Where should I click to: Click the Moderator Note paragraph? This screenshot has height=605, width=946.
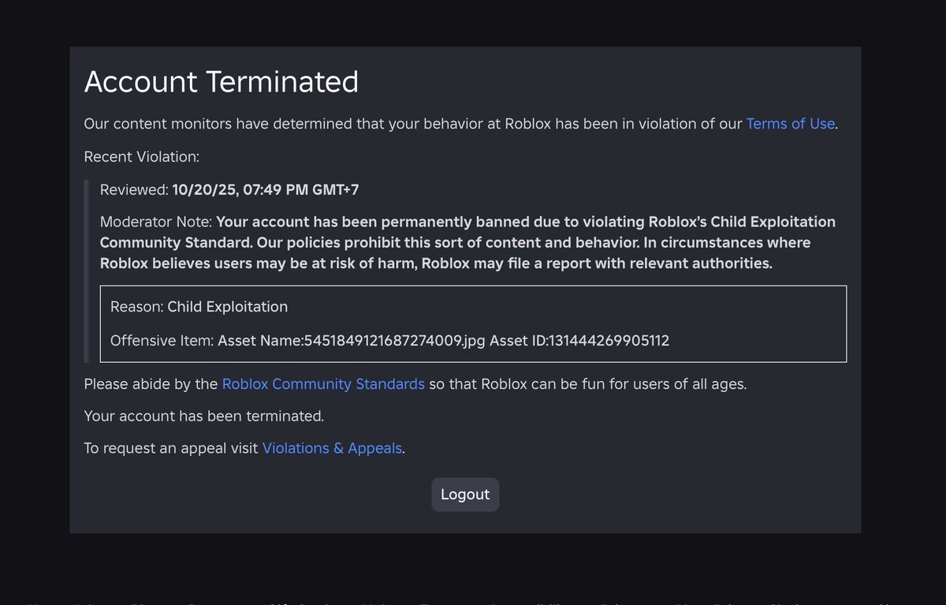(x=467, y=242)
